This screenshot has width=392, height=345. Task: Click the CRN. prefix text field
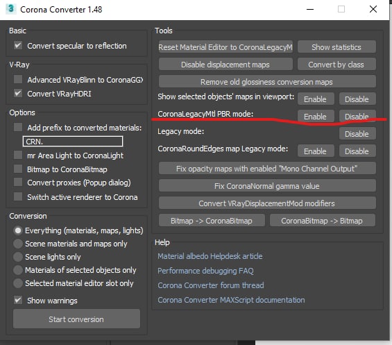click(x=73, y=142)
